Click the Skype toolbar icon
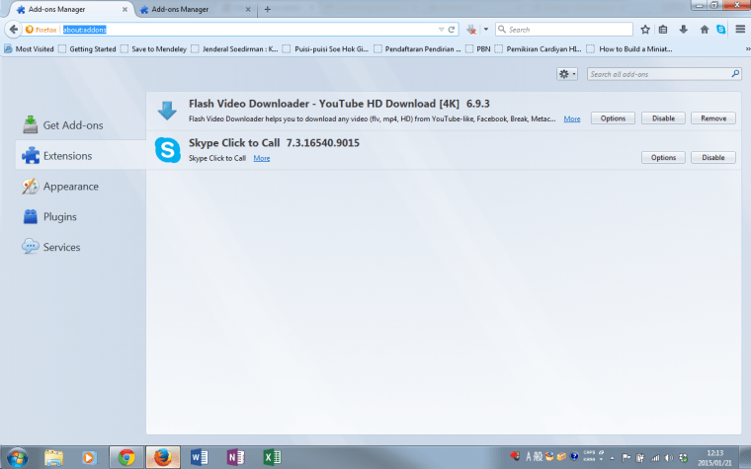This screenshot has width=751, height=469. point(720,30)
